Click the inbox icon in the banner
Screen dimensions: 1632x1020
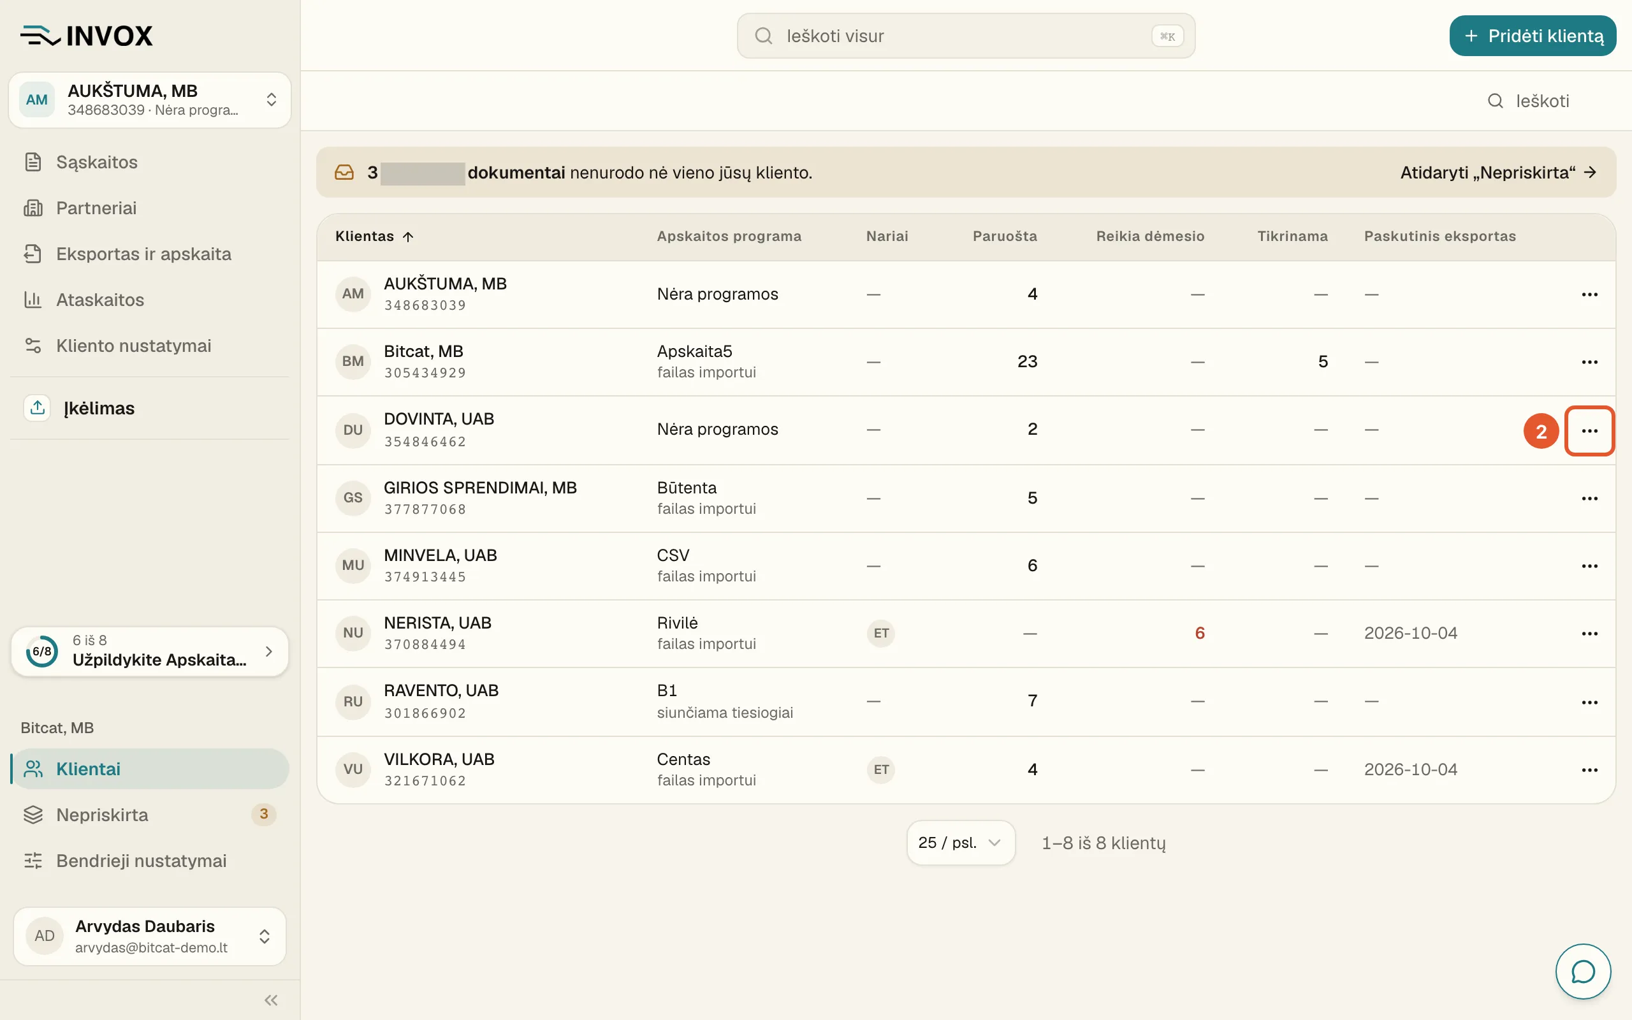click(x=344, y=173)
